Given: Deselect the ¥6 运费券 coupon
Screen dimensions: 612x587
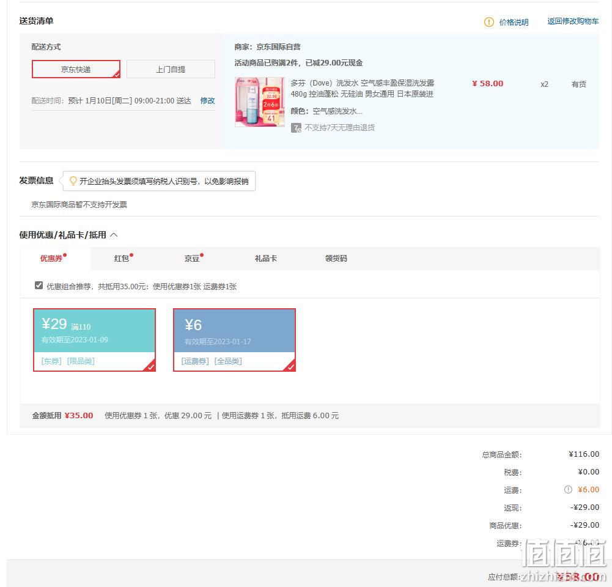Looking at the screenshot, I should 235,340.
